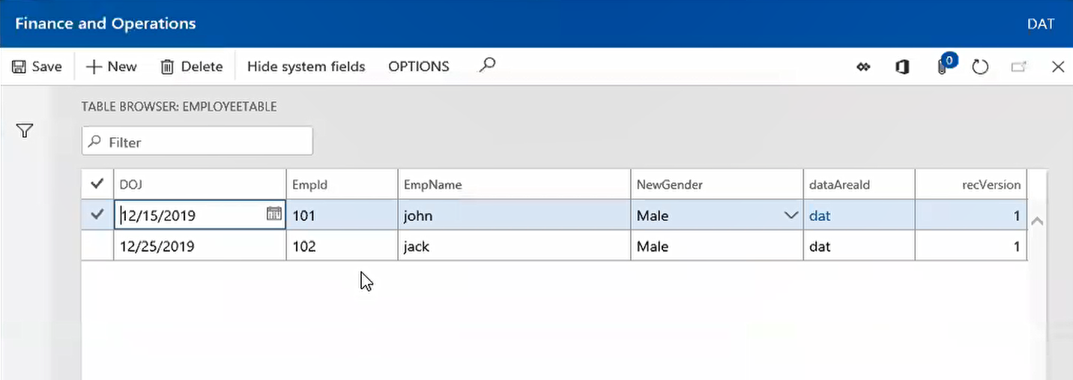
Task: Click the dat cell in jack's row
Action: pos(859,246)
